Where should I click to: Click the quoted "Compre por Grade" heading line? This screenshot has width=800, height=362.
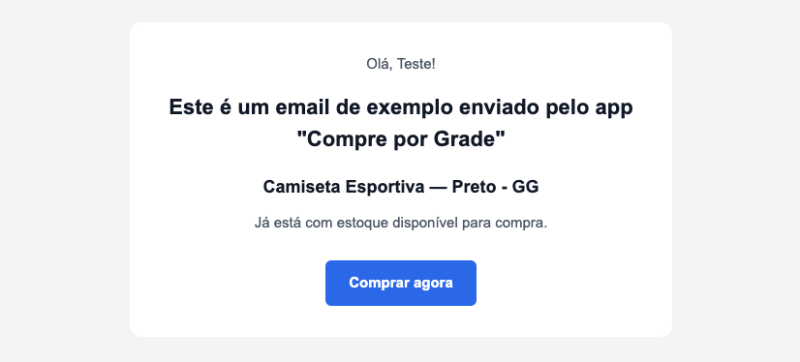point(401,139)
